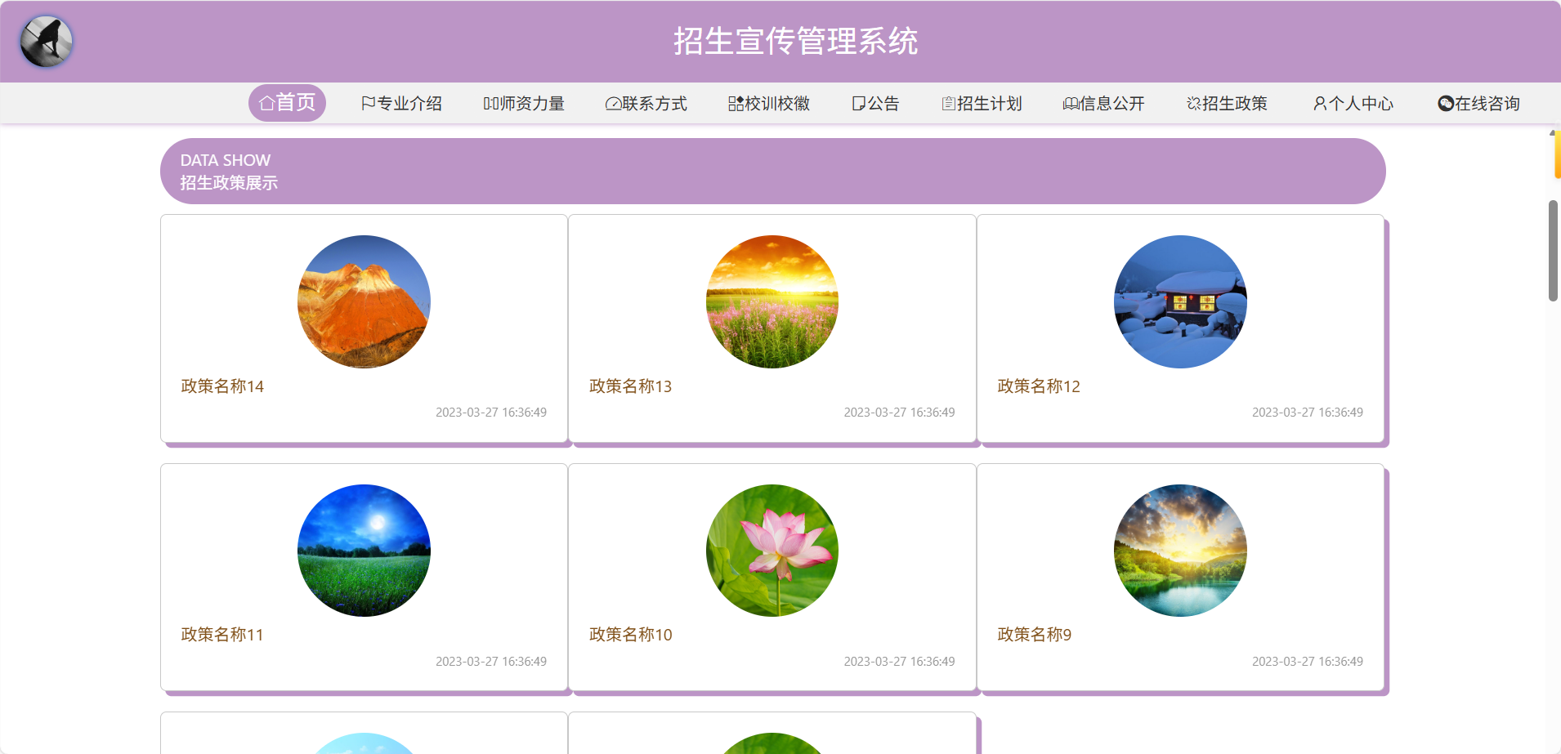Click the 招生宣传管理系统 header title
This screenshot has height=754, width=1561.
click(795, 41)
